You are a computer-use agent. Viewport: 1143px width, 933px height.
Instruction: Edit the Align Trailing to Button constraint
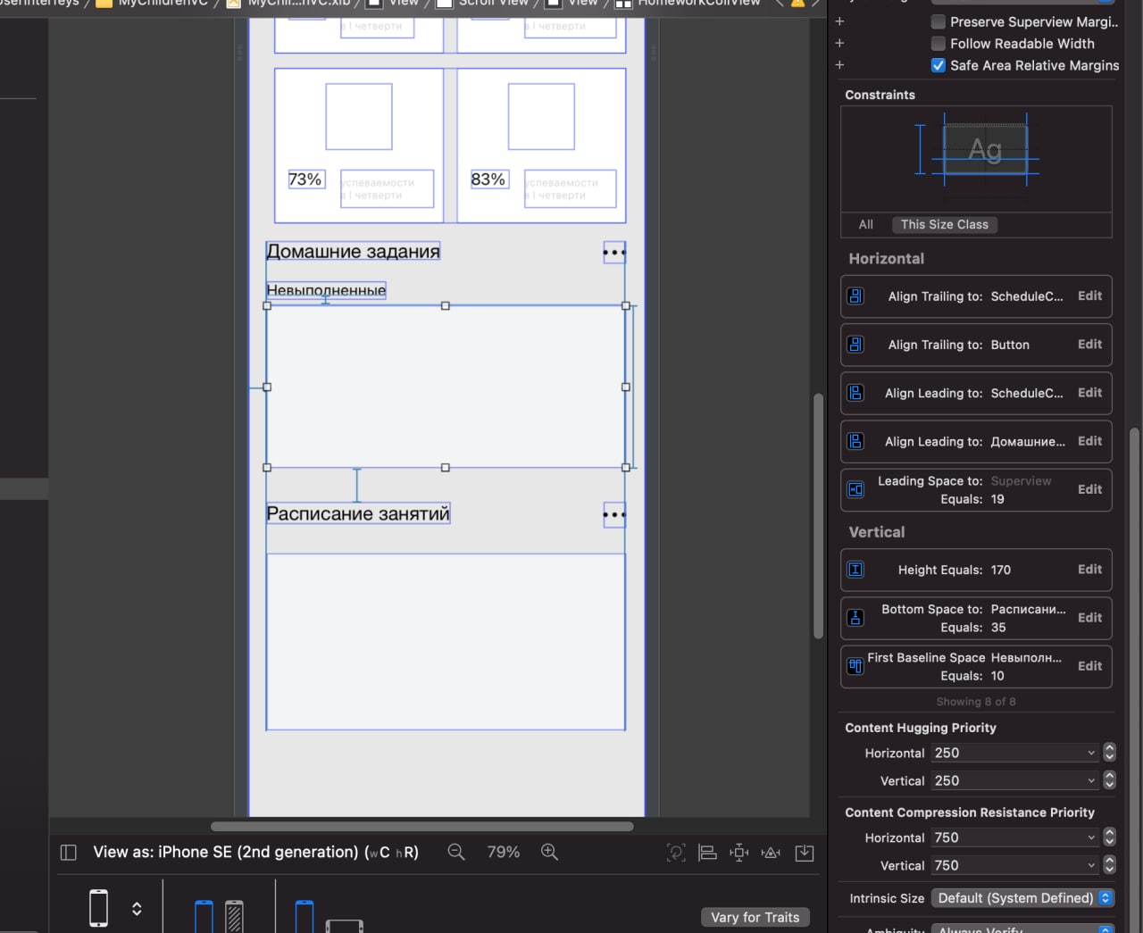[x=1089, y=344]
